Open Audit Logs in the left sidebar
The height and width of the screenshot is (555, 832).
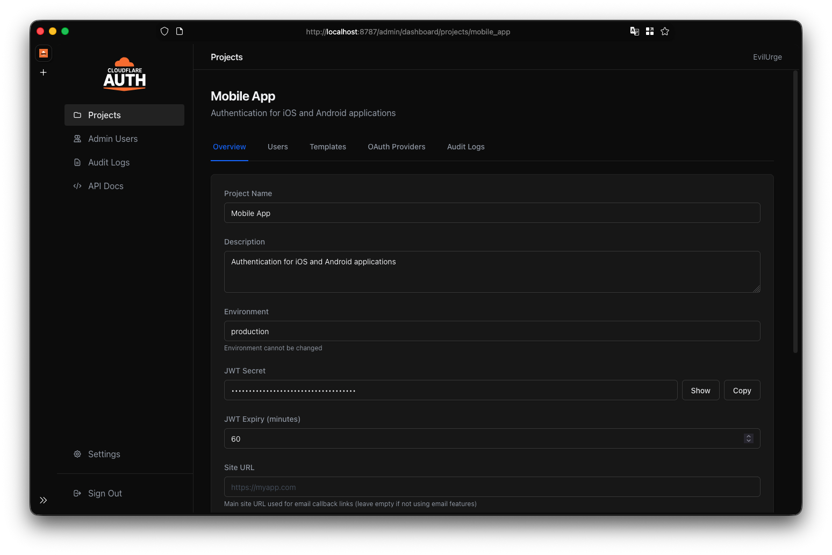point(124,162)
